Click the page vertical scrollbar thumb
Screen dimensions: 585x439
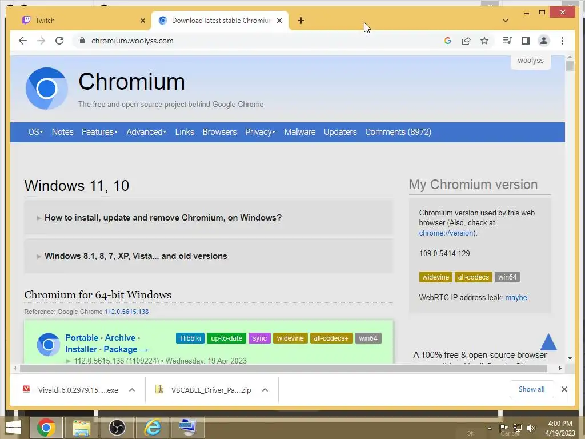pos(570,66)
